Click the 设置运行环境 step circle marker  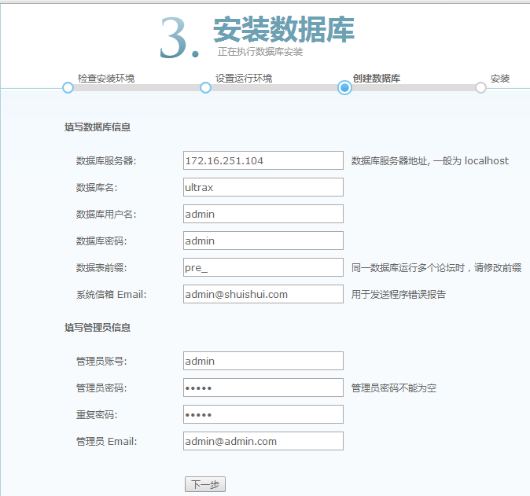click(x=205, y=87)
